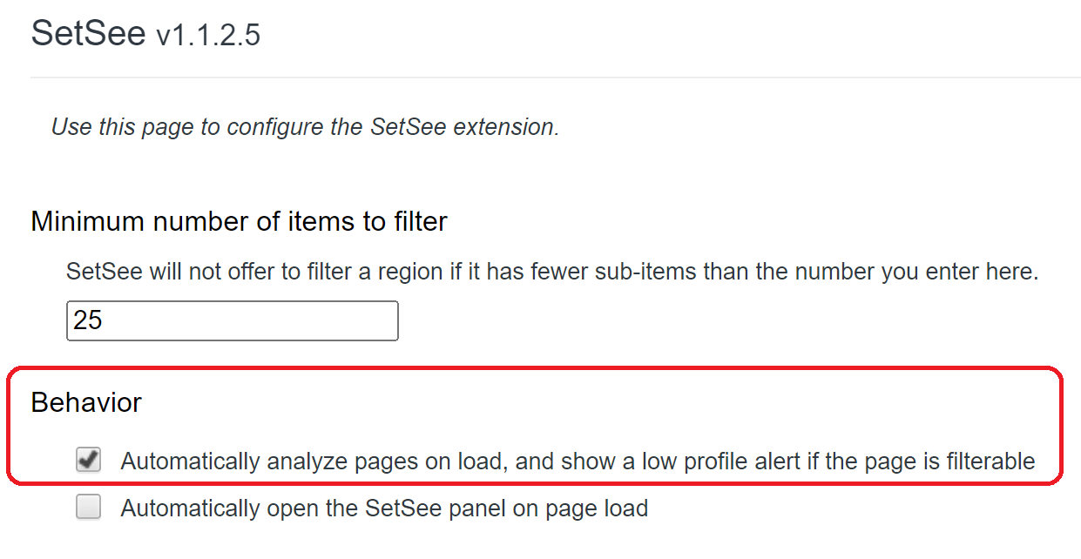
Task: Click the "Automatically open the SetSee panel" label
Action: 383,508
